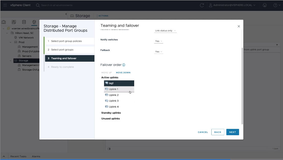
Task: Open the Network failure detection dropdown
Action: pos(165,31)
